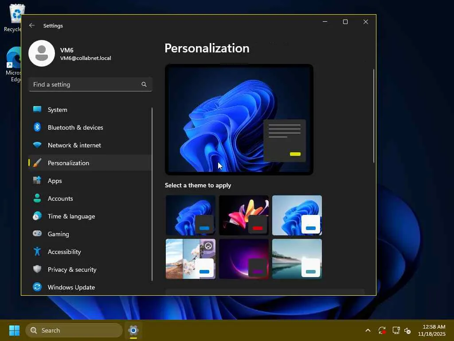This screenshot has width=454, height=341.
Task: Click the VM6@collabnet.local account email
Action: [86, 58]
